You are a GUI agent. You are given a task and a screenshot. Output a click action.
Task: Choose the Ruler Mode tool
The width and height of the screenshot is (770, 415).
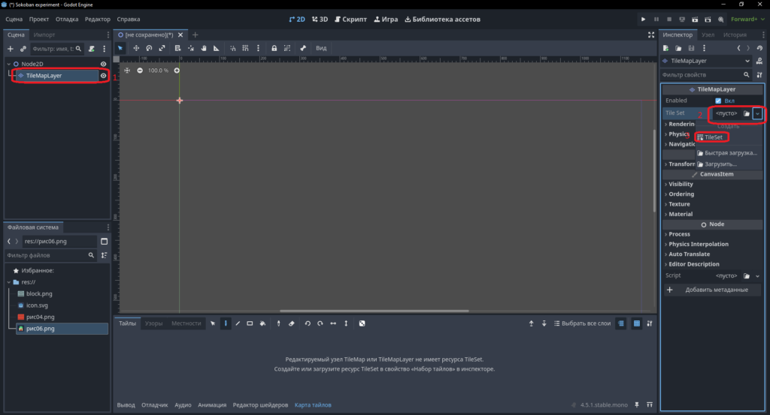point(216,48)
